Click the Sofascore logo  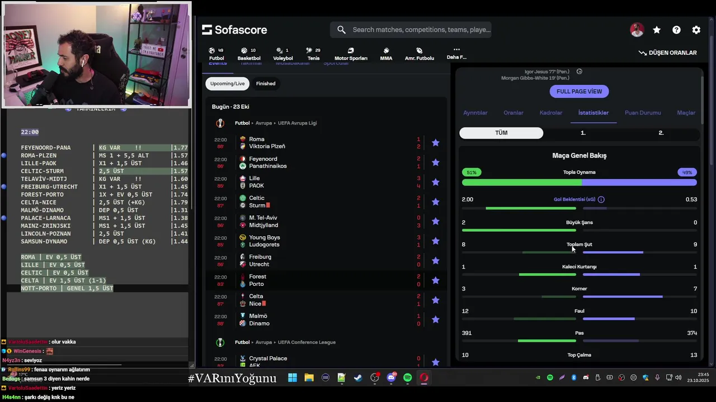pos(234,30)
